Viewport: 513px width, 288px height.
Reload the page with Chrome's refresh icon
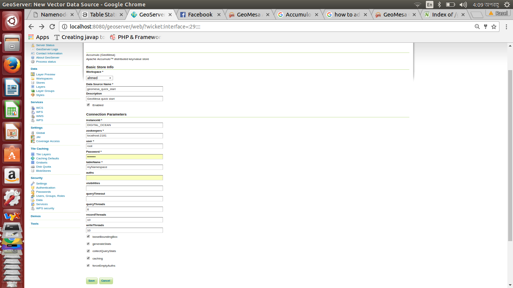52,27
